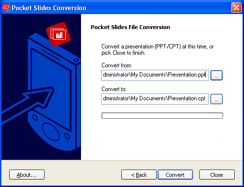Click the Convert to: label
Image resolution: width=244 pixels, height=187 pixels.
114,89
